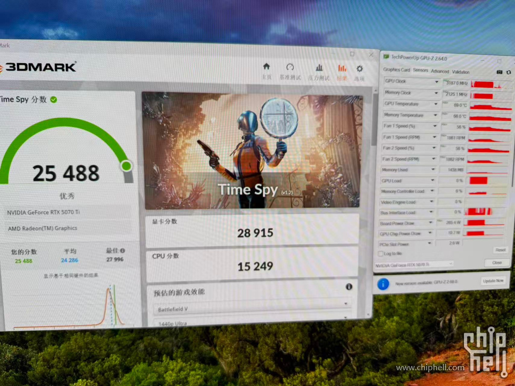Click the info icon next to best score

point(123,250)
